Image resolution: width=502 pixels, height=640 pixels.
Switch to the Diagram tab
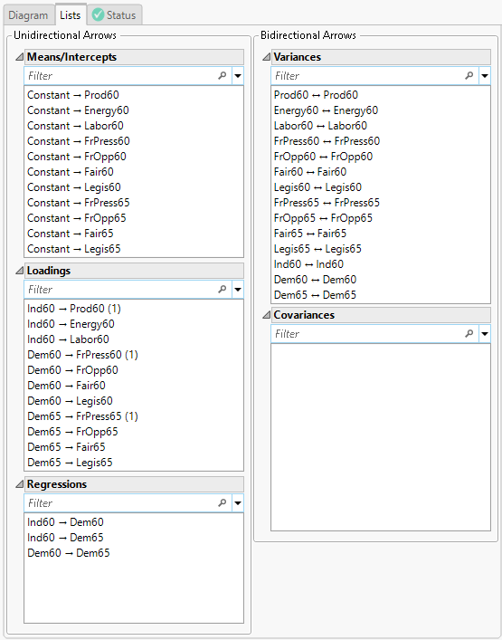(28, 15)
